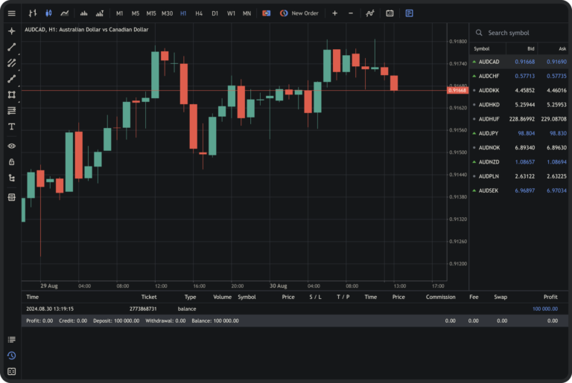Select AUDNOK in Market Watch
This screenshot has width=572, height=383.
click(518, 147)
